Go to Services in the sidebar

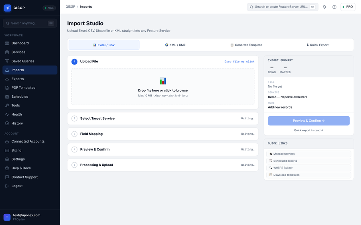(30, 52)
